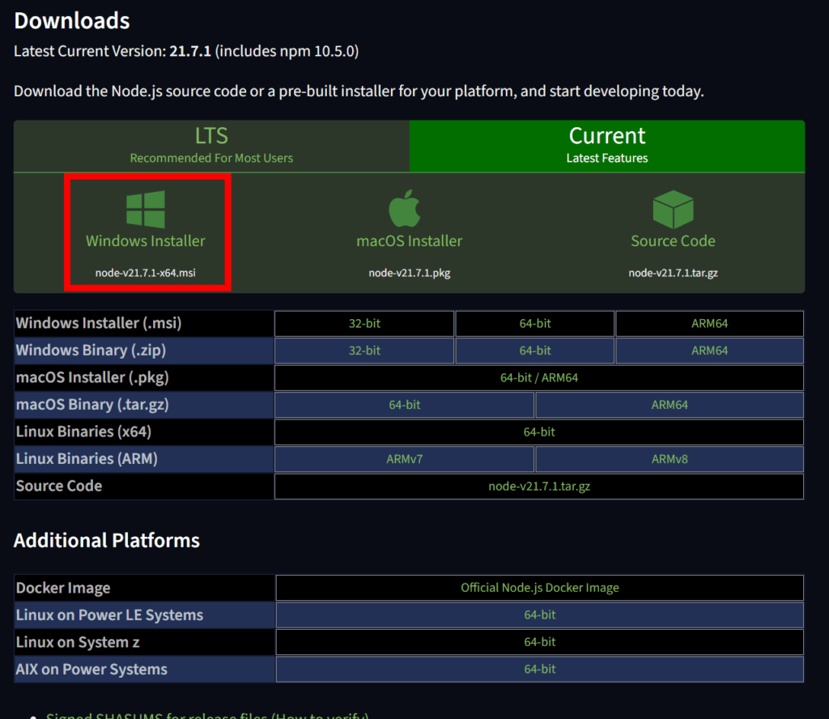Viewport: 829px width, 719px height.
Task: Download the 32-bit Windows Installer
Action: tap(364, 323)
